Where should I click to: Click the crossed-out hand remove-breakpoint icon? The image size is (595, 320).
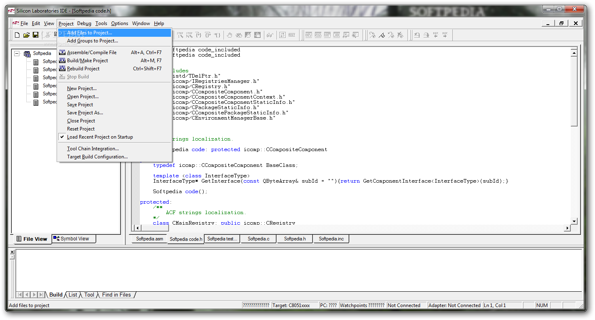tap(239, 35)
